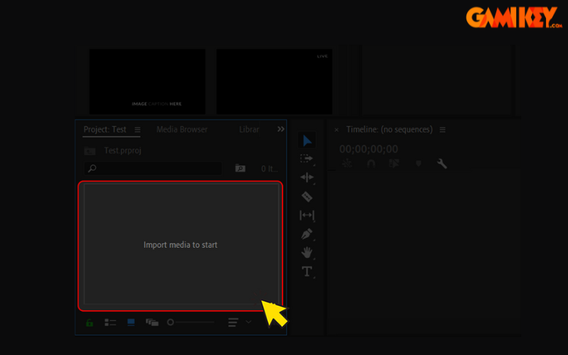
Task: Show hidden panel tabs via double chevron
Action: point(280,129)
